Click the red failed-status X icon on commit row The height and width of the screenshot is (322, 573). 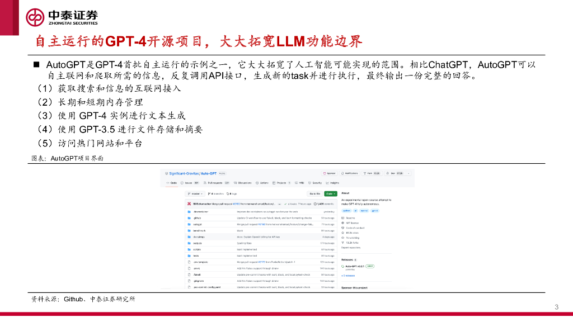pyautogui.click(x=189, y=203)
